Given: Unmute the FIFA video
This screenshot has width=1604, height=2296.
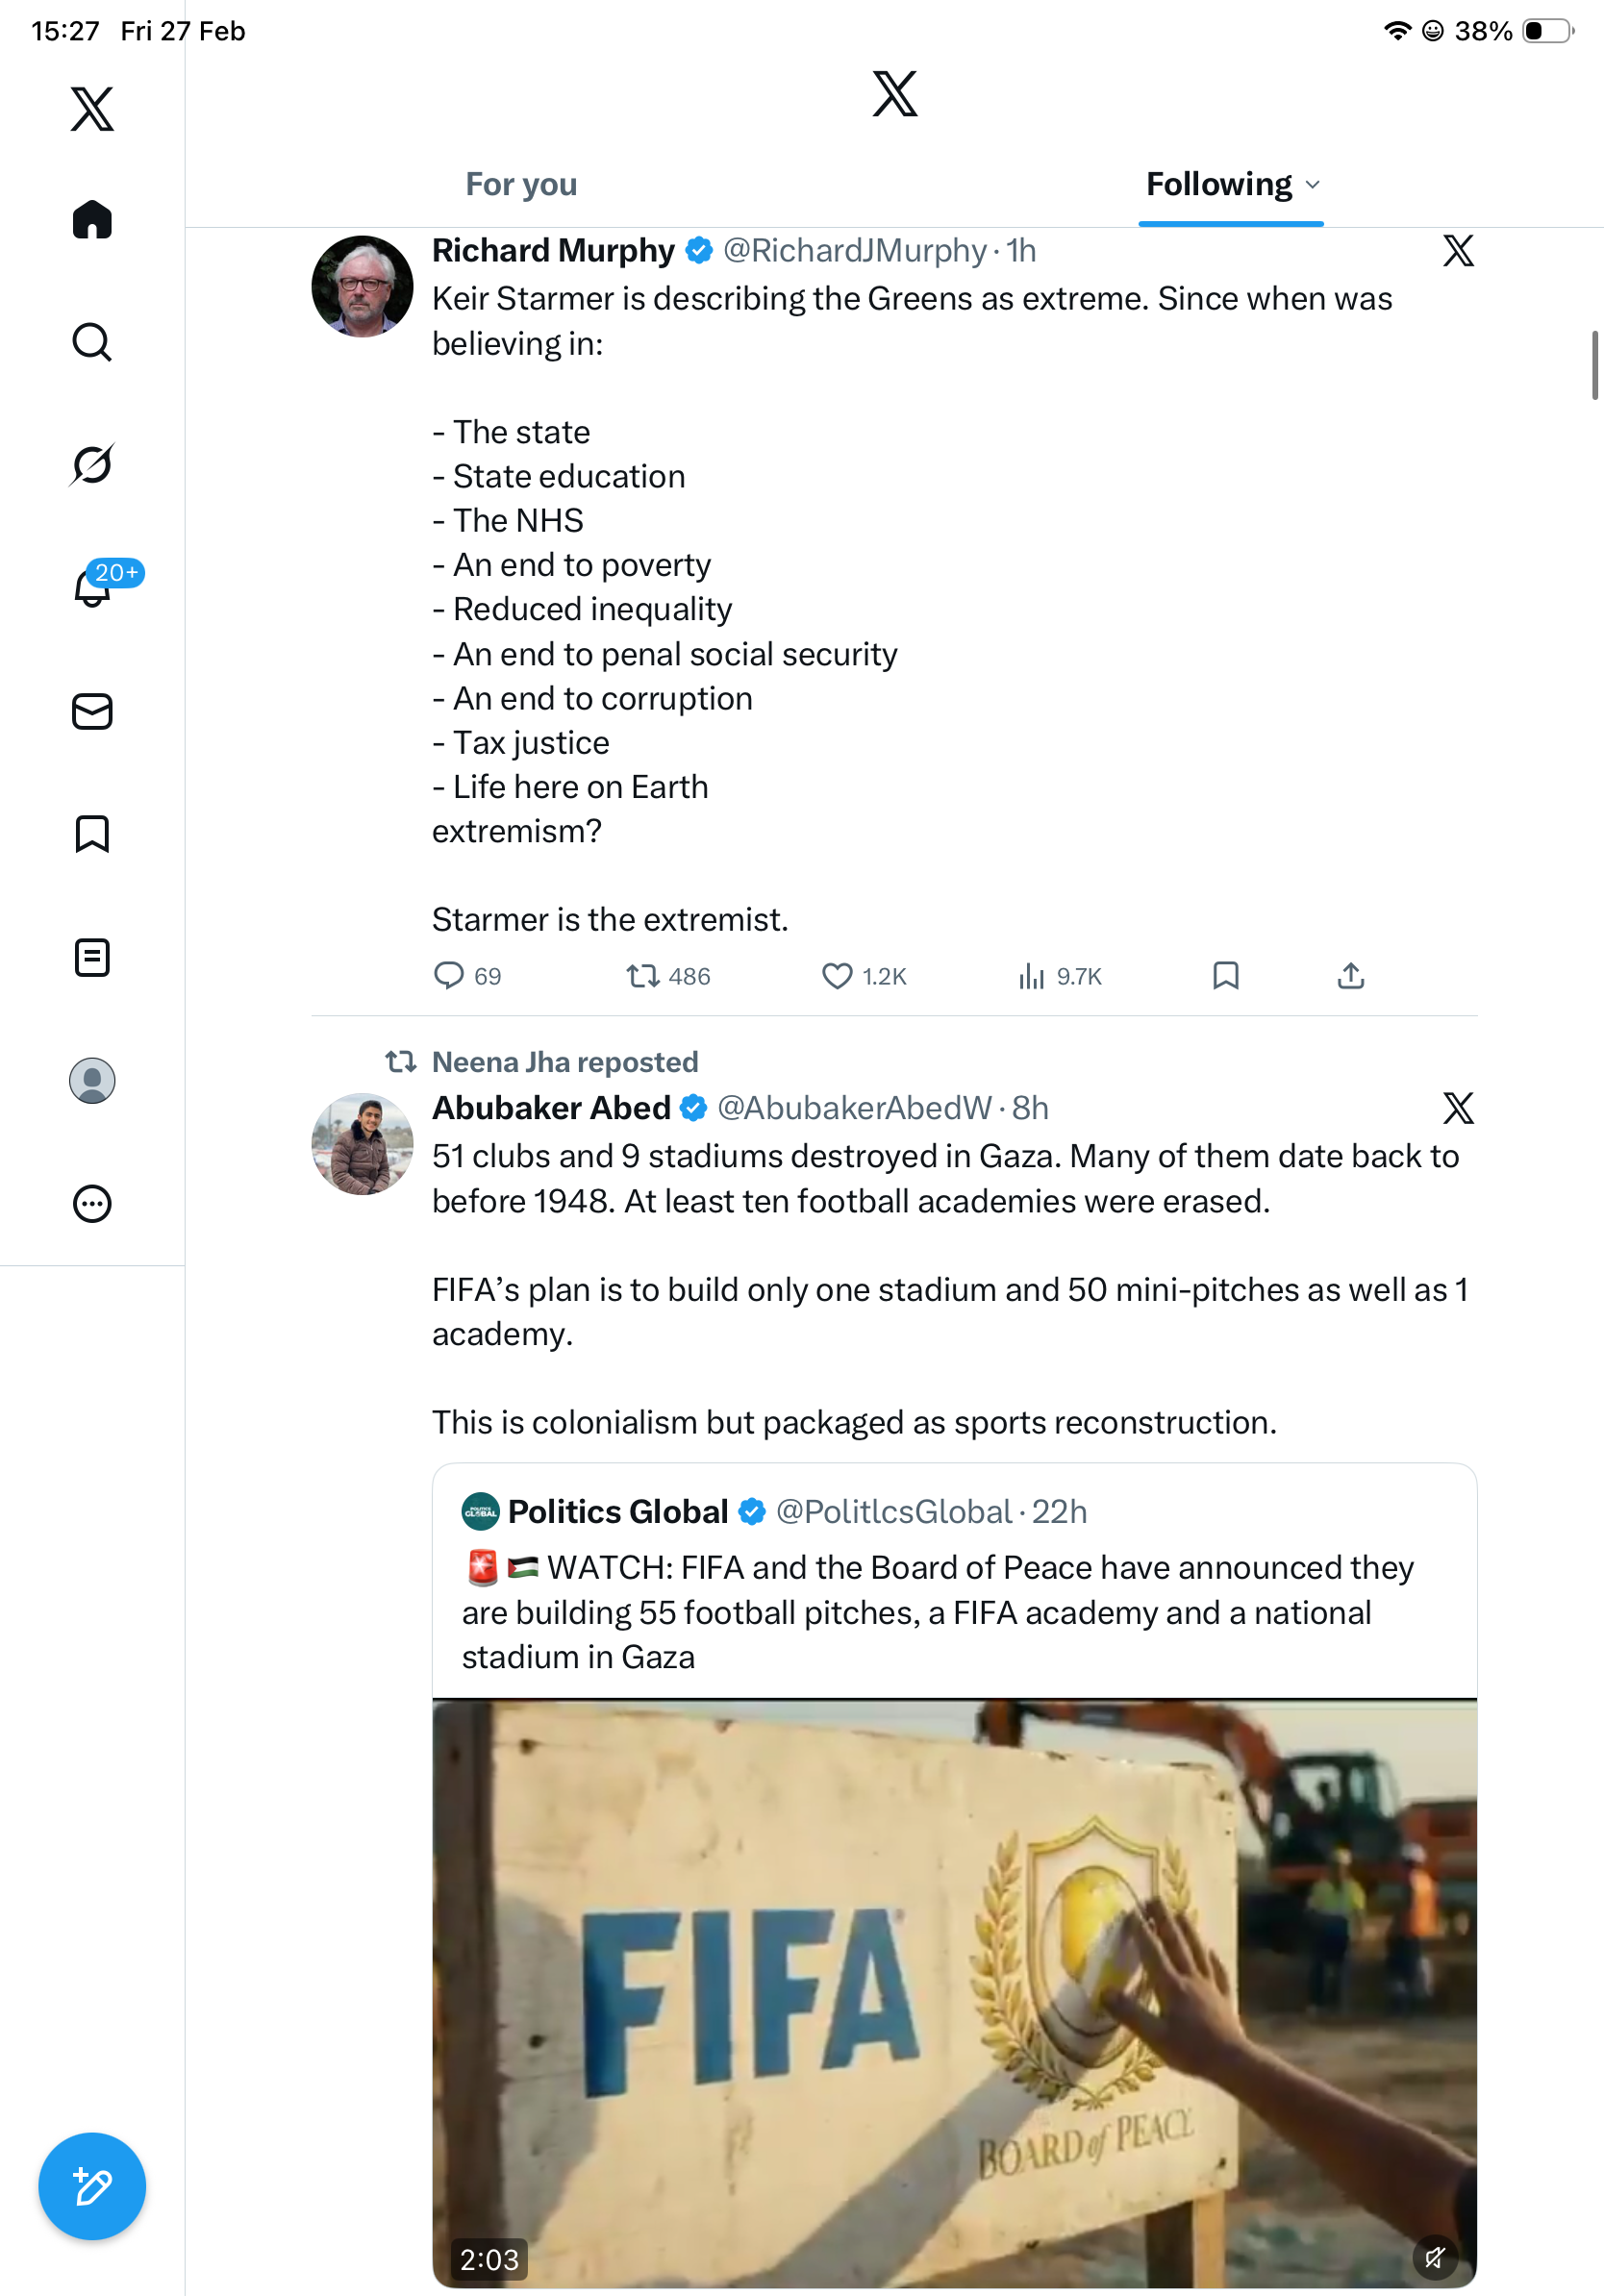Looking at the screenshot, I should (x=1435, y=2257).
